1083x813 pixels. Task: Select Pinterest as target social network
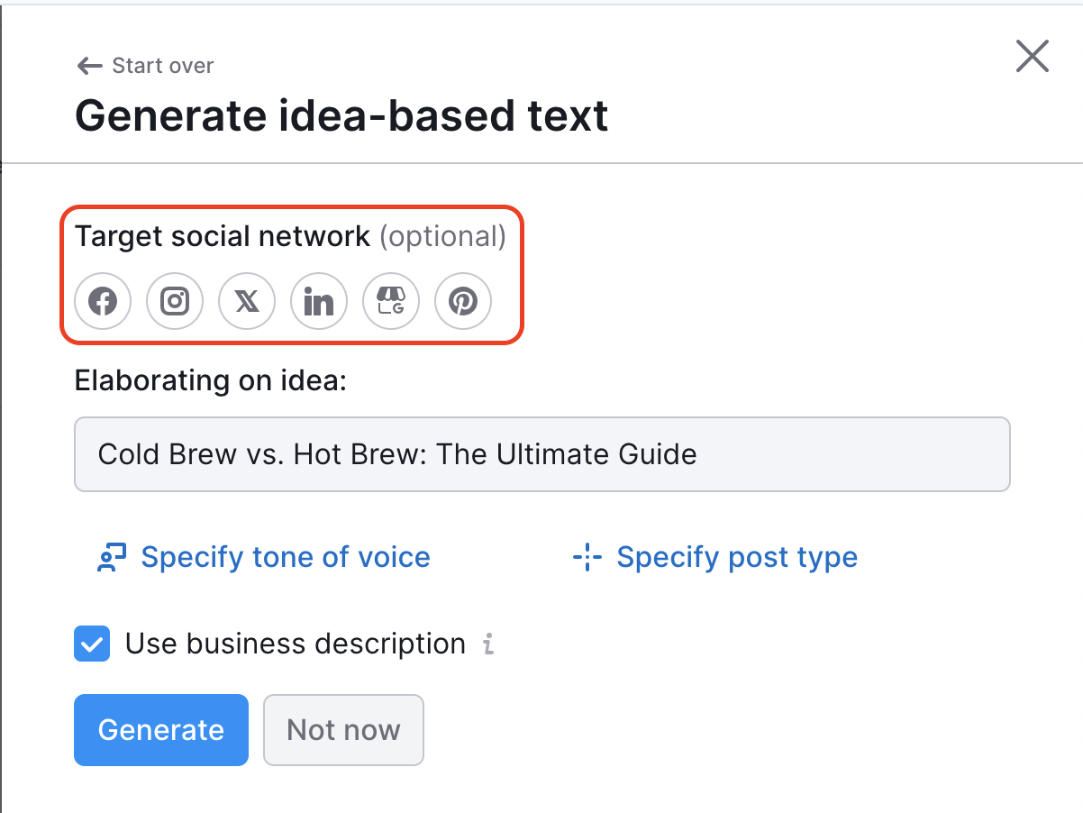463,301
